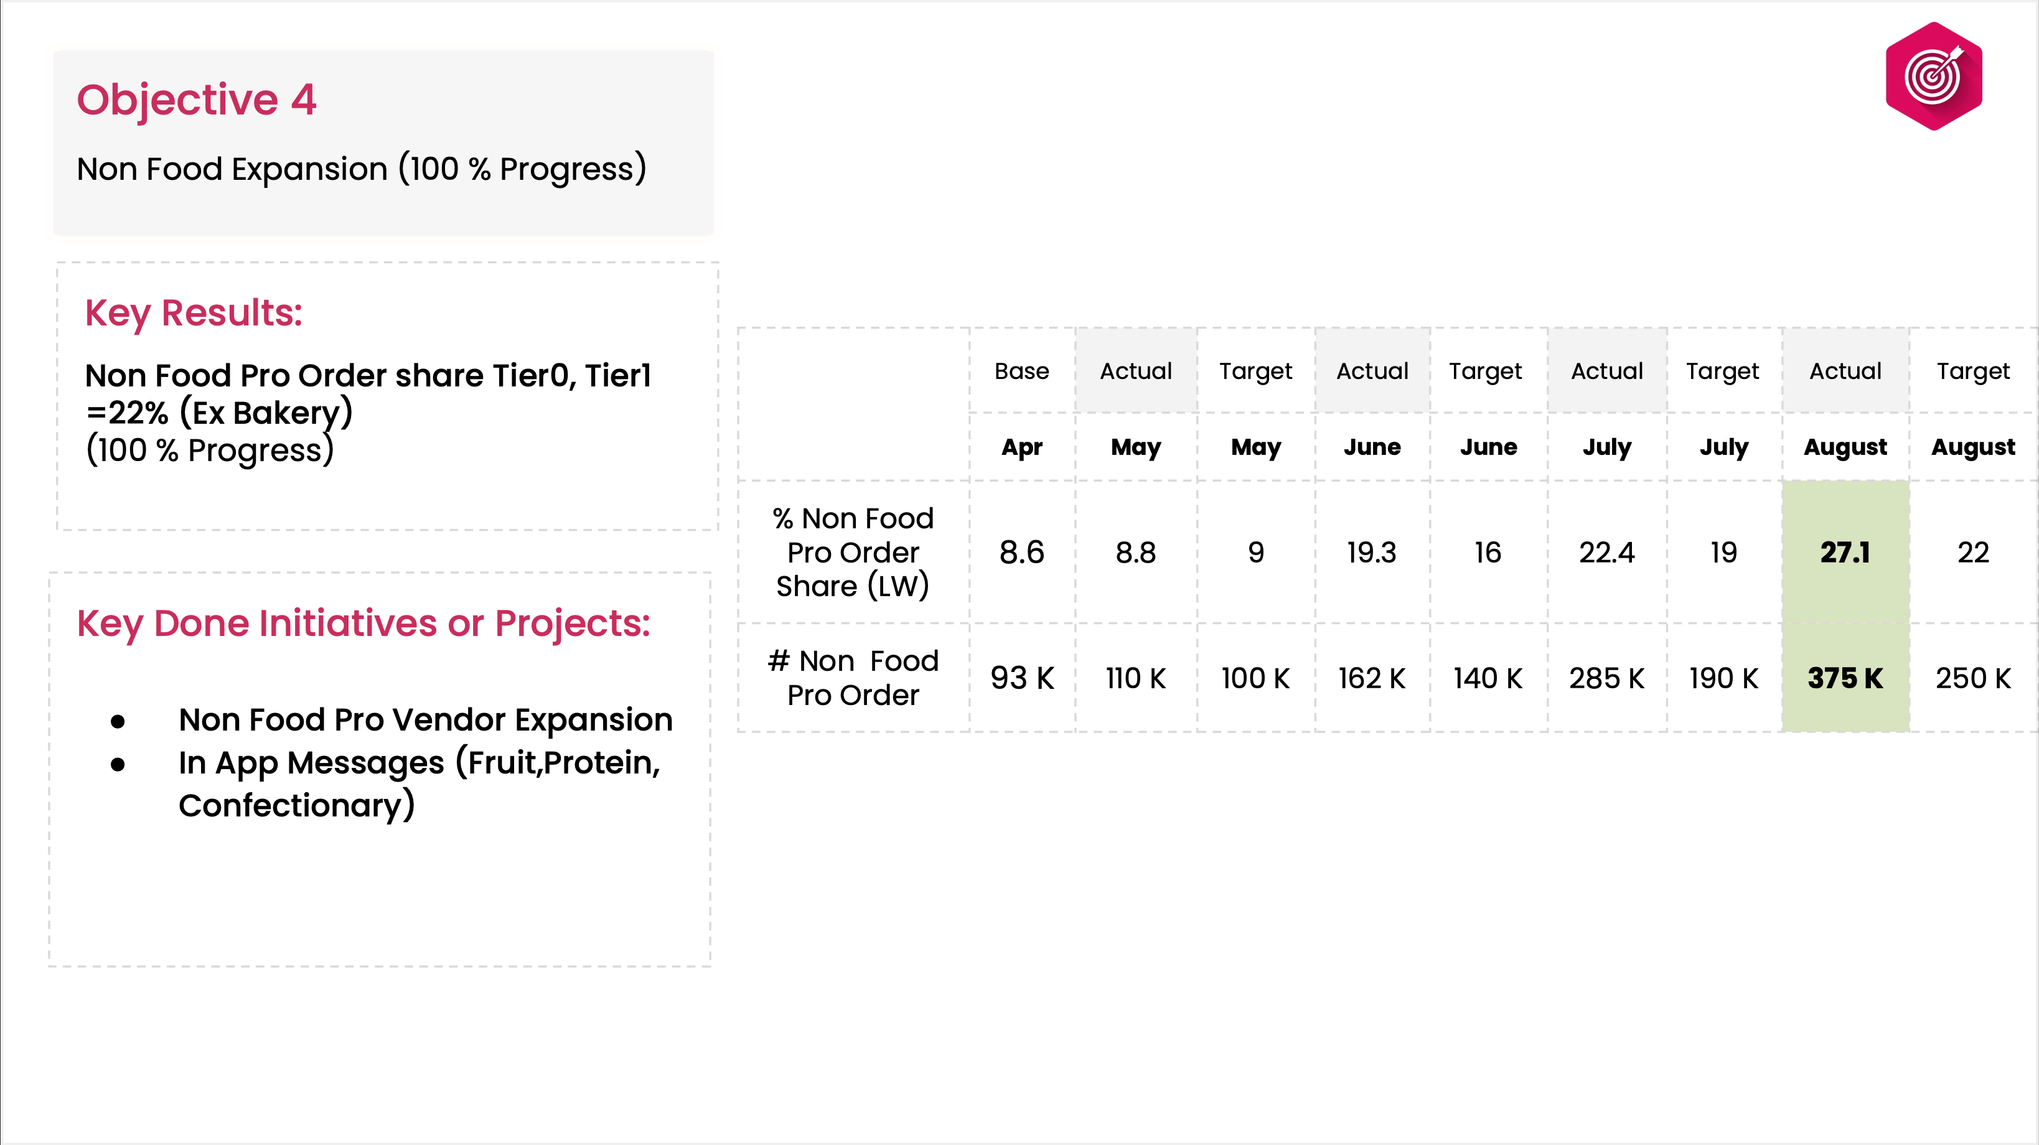Image resolution: width=2039 pixels, height=1145 pixels.
Task: Click the 93 K base order cell
Action: point(1021,678)
